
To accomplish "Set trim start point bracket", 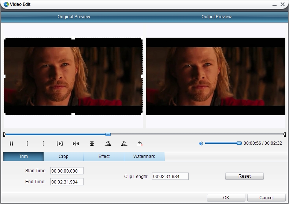I will point(27,143).
